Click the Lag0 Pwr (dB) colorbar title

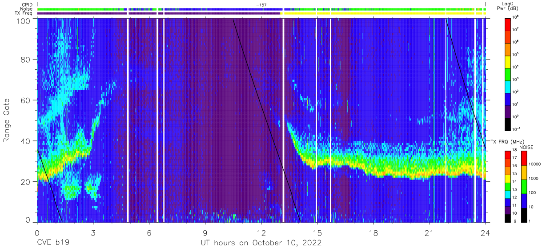[x=507, y=7]
